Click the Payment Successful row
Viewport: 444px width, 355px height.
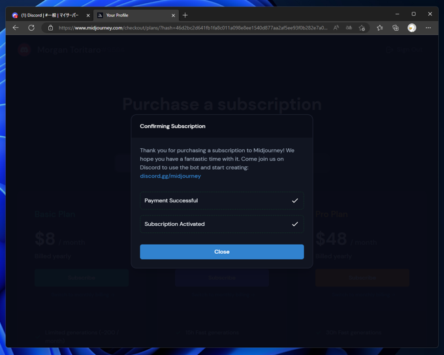tap(222, 200)
